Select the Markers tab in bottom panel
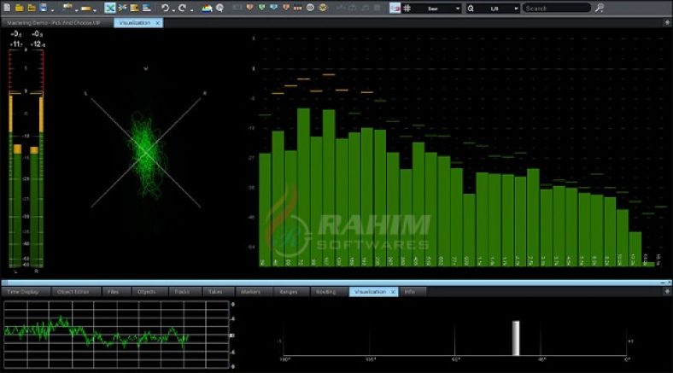This screenshot has height=373, width=673. click(x=250, y=292)
